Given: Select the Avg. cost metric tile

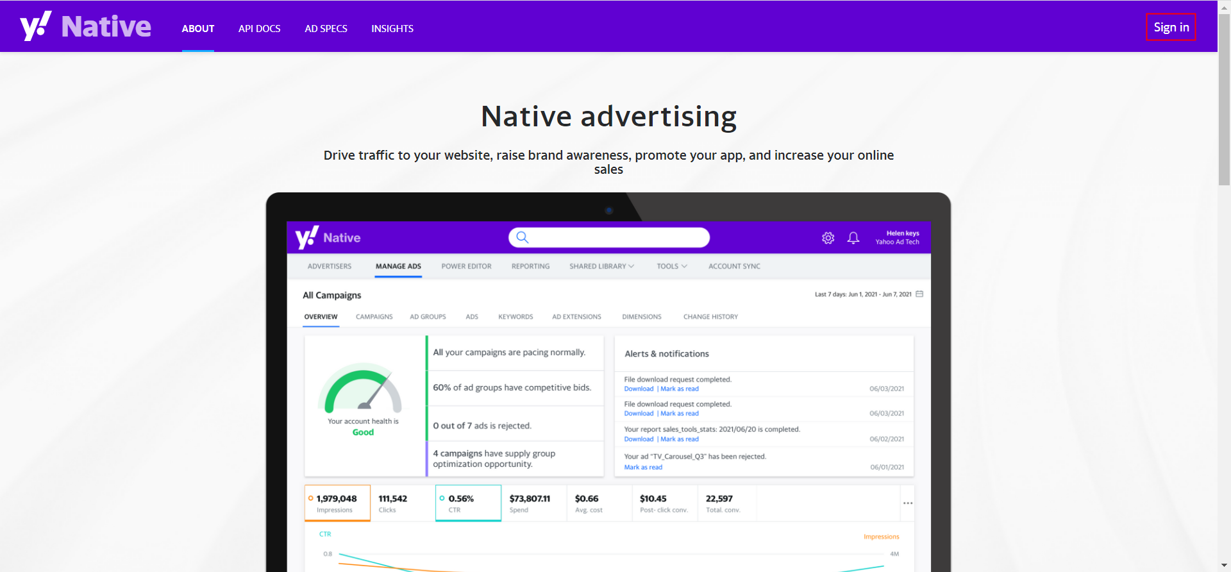Looking at the screenshot, I should (599, 503).
